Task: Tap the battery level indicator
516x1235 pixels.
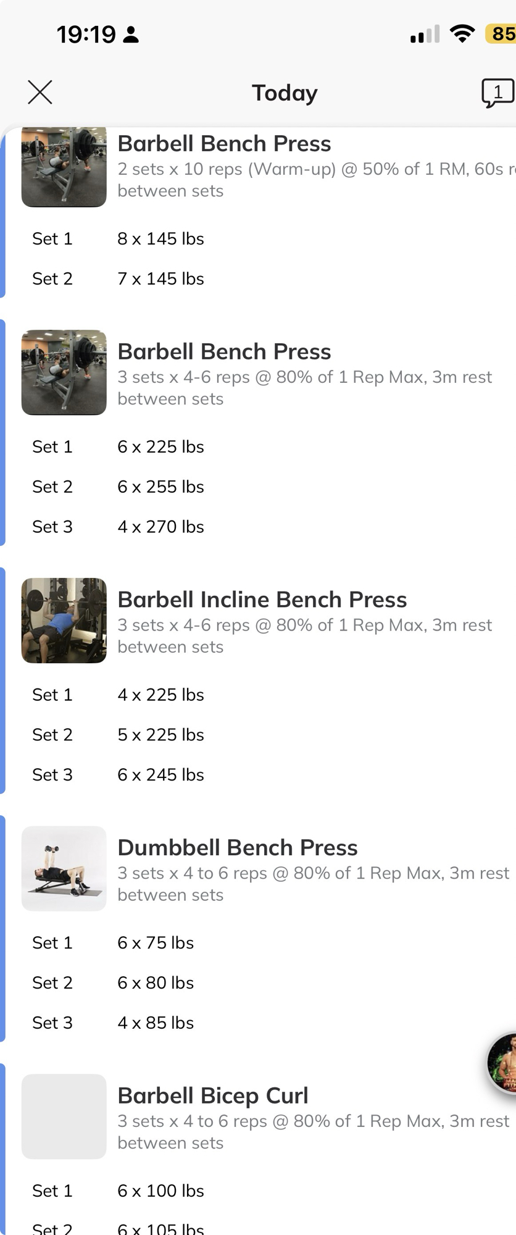Action: coord(501,33)
